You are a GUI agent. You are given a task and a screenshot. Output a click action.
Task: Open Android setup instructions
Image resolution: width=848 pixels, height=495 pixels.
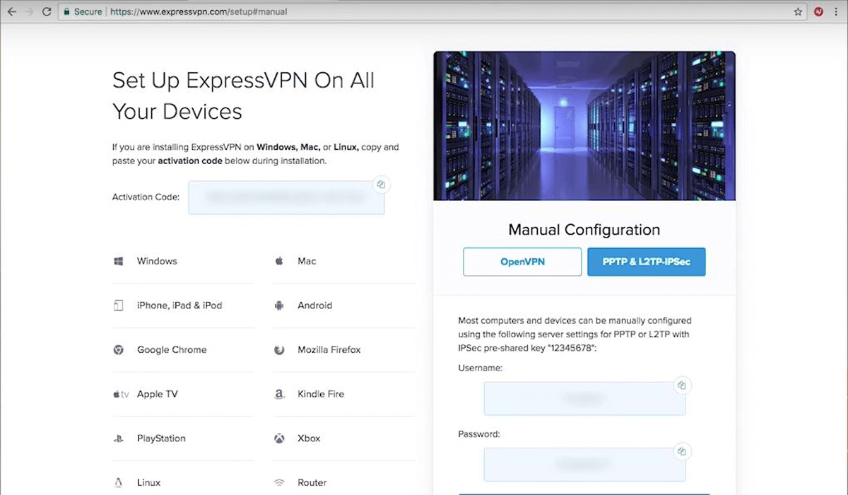tap(314, 305)
